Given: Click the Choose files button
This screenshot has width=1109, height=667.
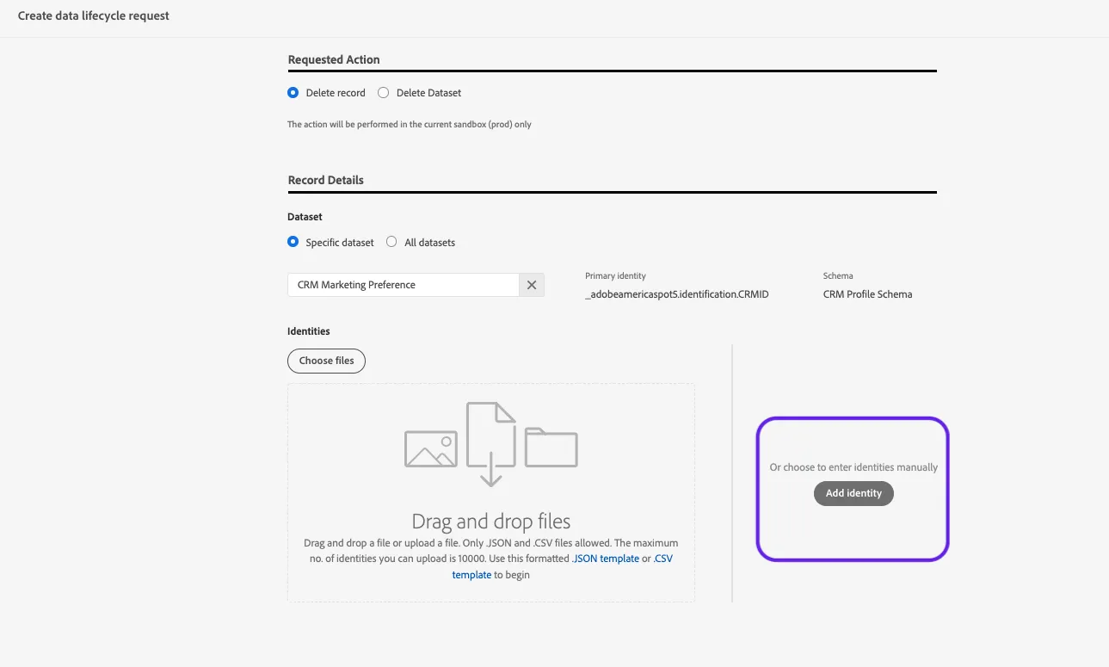Looking at the screenshot, I should tap(327, 361).
